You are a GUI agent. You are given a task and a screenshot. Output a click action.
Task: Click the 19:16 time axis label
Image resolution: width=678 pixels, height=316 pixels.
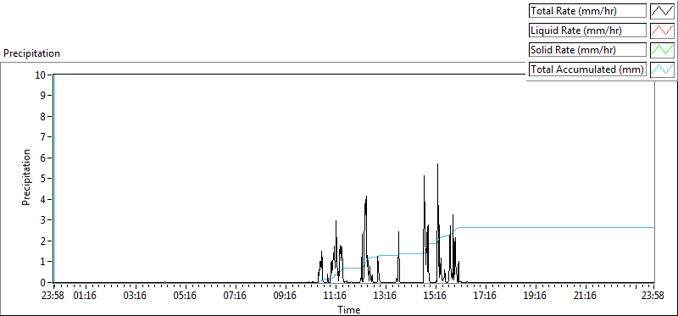(535, 297)
